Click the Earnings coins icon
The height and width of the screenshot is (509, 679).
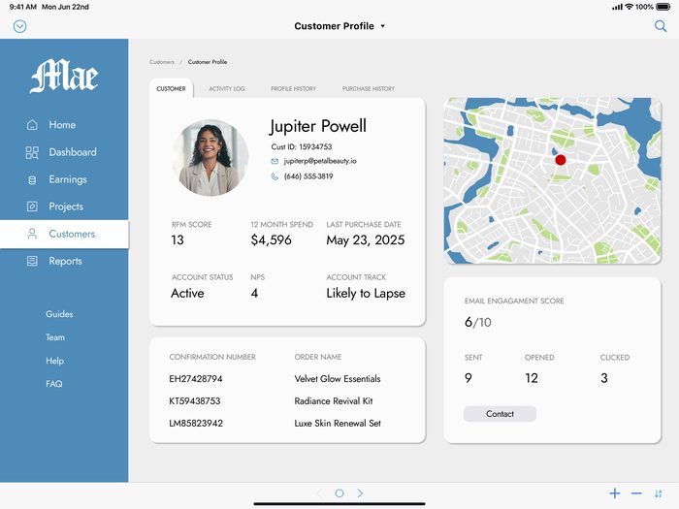[32, 179]
